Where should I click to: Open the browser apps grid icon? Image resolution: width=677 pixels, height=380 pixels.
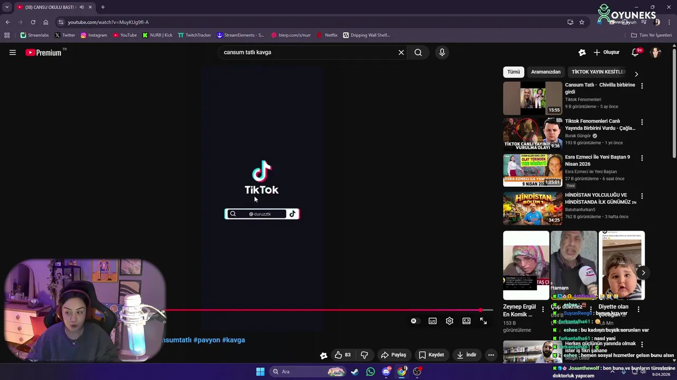click(7, 35)
